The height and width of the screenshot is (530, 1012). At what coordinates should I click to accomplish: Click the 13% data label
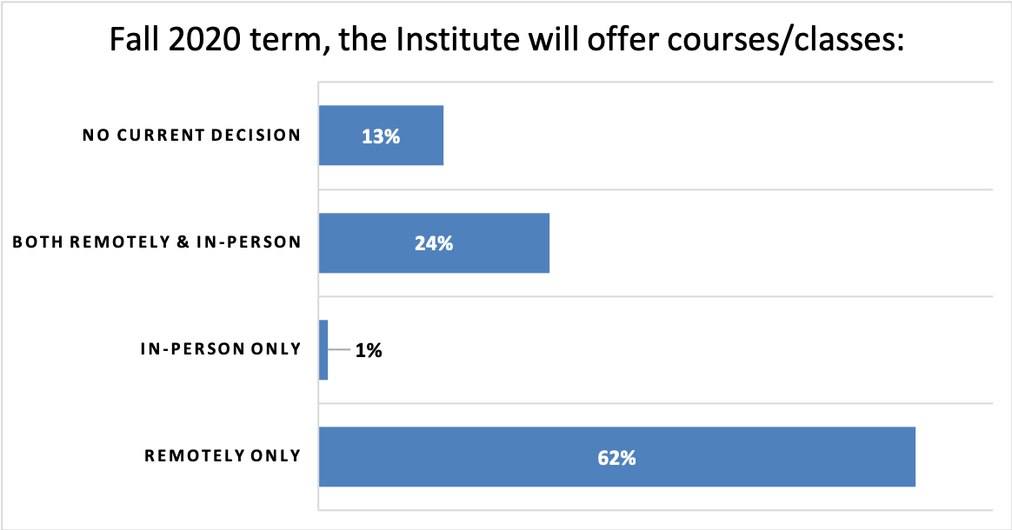click(381, 136)
